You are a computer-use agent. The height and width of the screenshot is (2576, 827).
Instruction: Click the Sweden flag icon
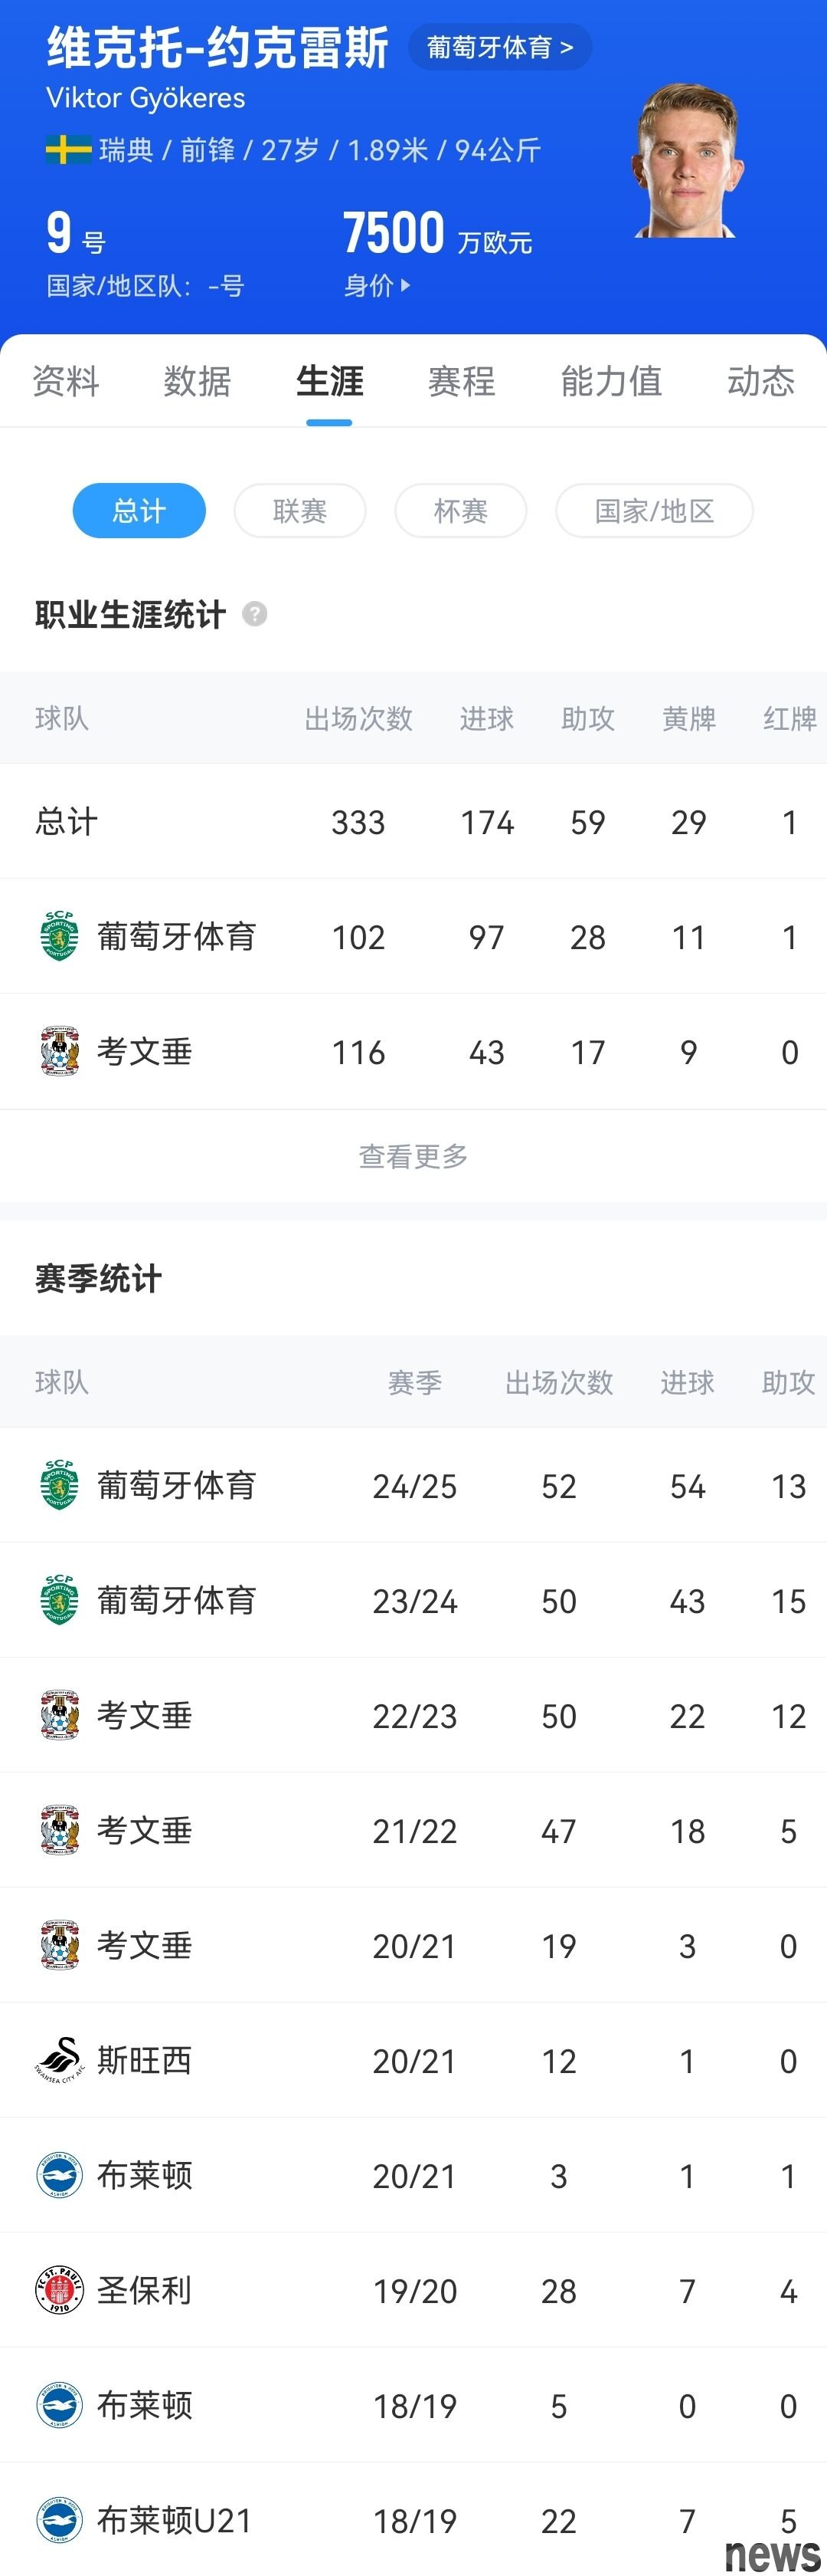[x=68, y=150]
